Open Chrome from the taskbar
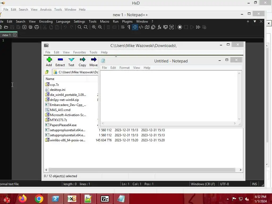The height and width of the screenshot is (204, 272). (39, 199)
